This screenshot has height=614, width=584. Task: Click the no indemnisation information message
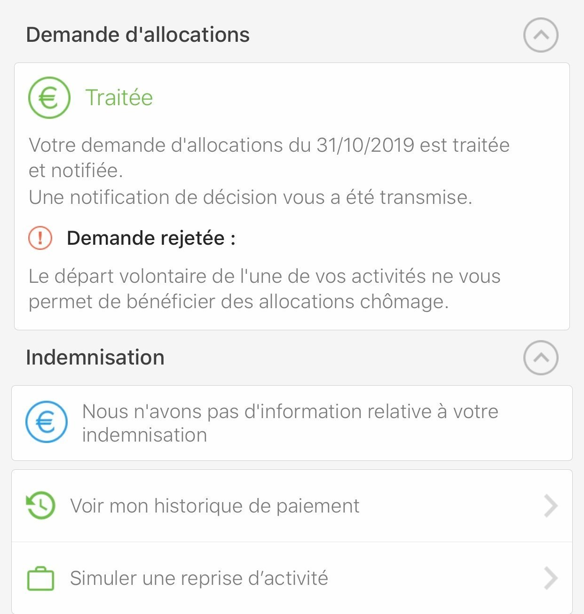[290, 423]
